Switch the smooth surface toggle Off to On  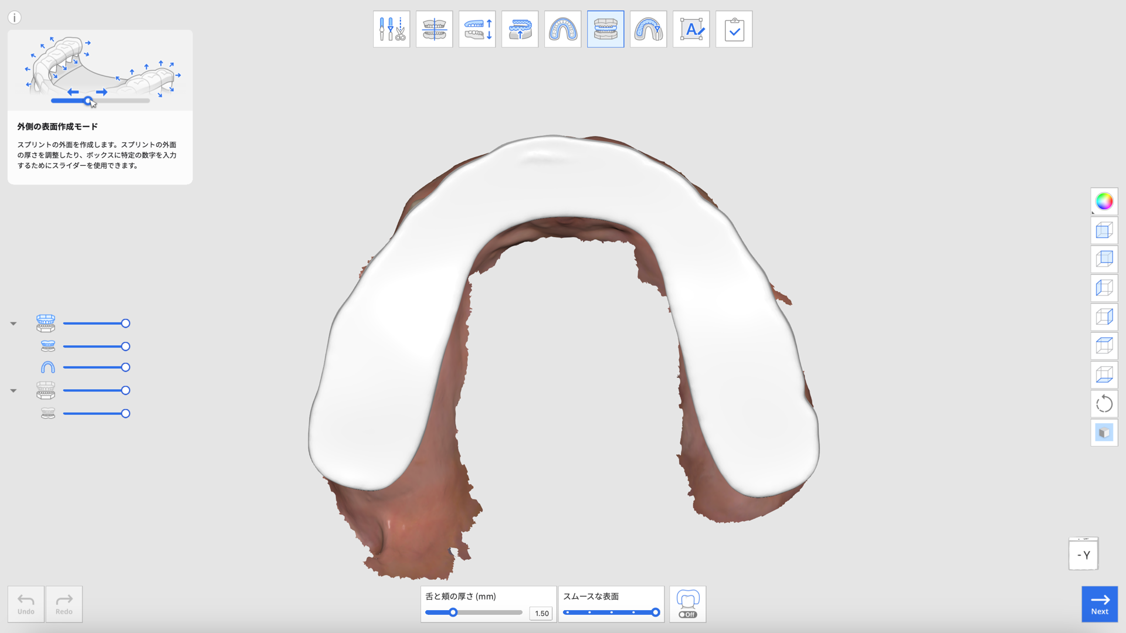(x=687, y=614)
